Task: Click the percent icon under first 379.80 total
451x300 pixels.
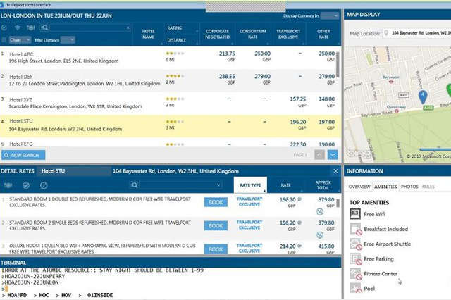Action: pyautogui.click(x=320, y=212)
